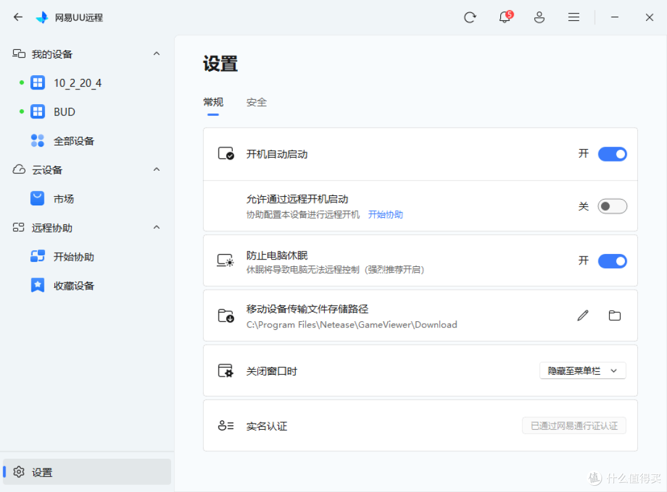This screenshot has height=492, width=667.
Task: Click the 云设备 heading text
Action: (47, 170)
